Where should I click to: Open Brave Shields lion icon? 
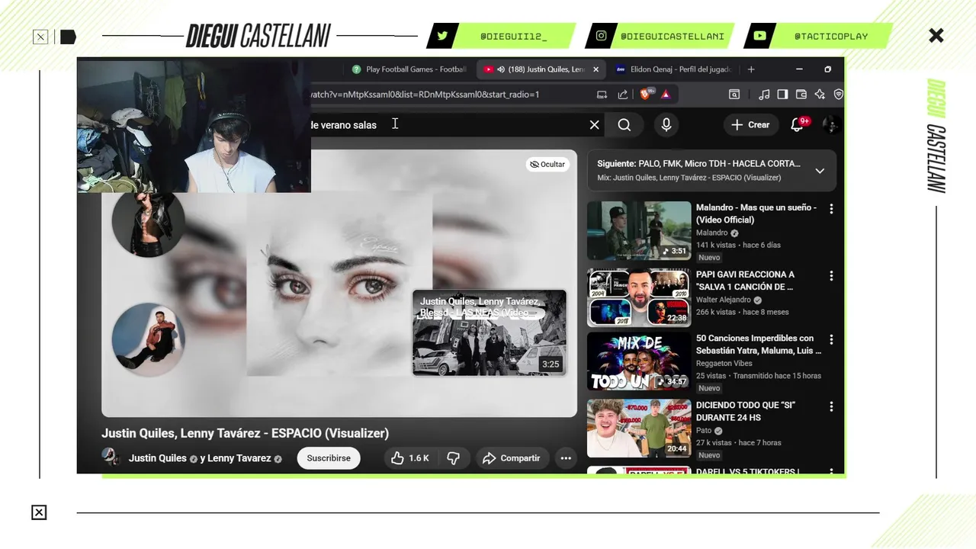pyautogui.click(x=646, y=95)
